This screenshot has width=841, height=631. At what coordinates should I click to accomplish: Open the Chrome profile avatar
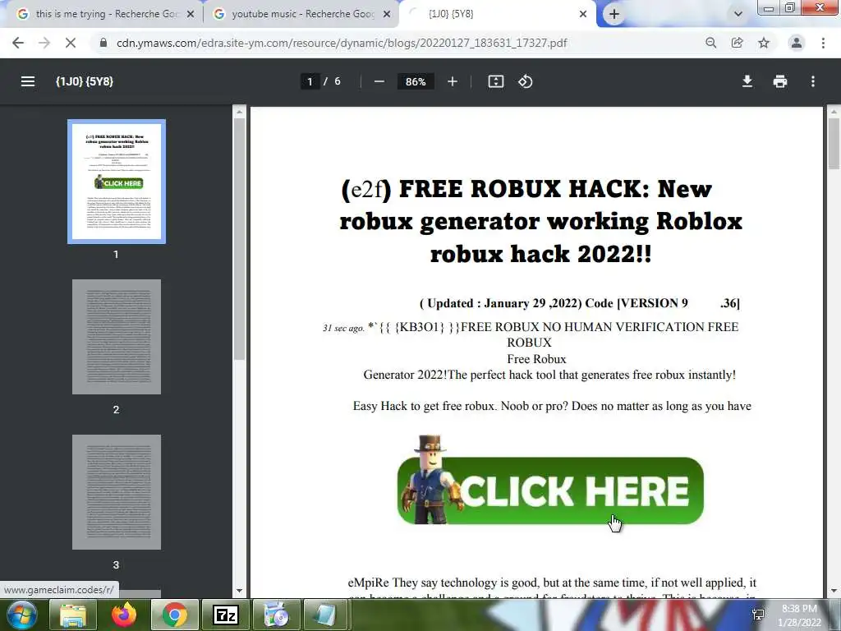click(x=797, y=43)
